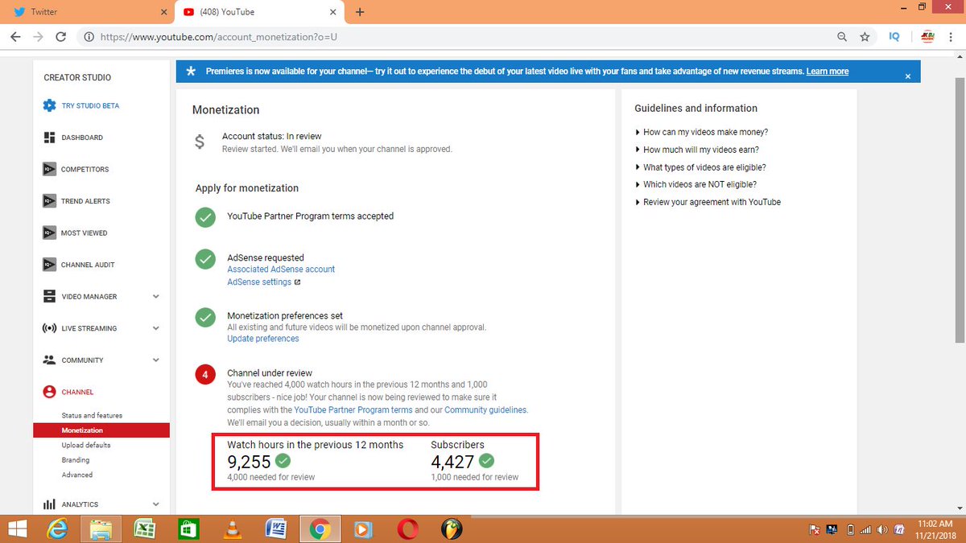The height and width of the screenshot is (543, 966).
Task: Open Advanced submenu item
Action: click(77, 475)
